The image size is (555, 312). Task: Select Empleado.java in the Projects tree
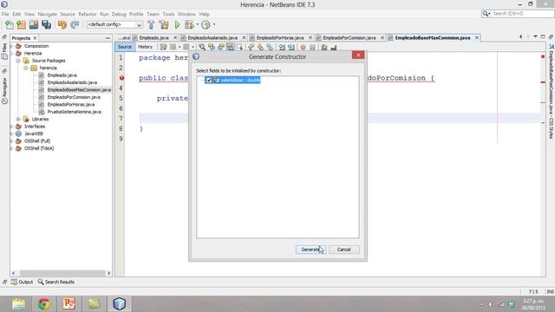(x=62, y=75)
